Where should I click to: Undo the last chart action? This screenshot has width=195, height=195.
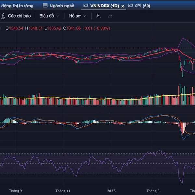[98, 16]
